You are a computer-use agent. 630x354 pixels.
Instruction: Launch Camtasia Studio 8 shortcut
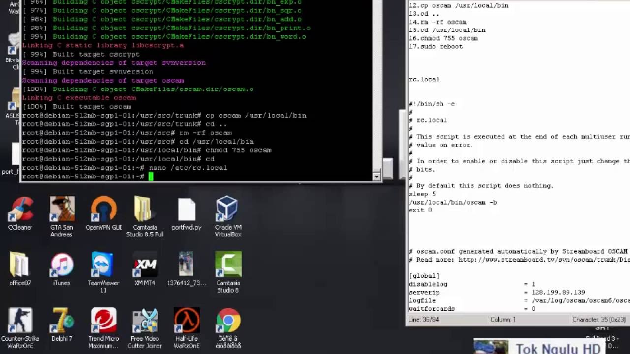click(x=228, y=272)
